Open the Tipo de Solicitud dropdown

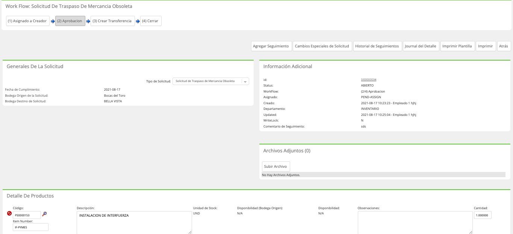[x=211, y=81]
